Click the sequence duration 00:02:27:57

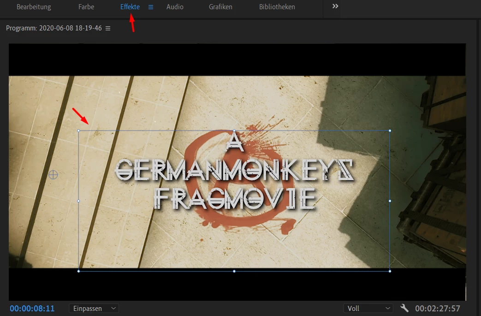pyautogui.click(x=438, y=308)
